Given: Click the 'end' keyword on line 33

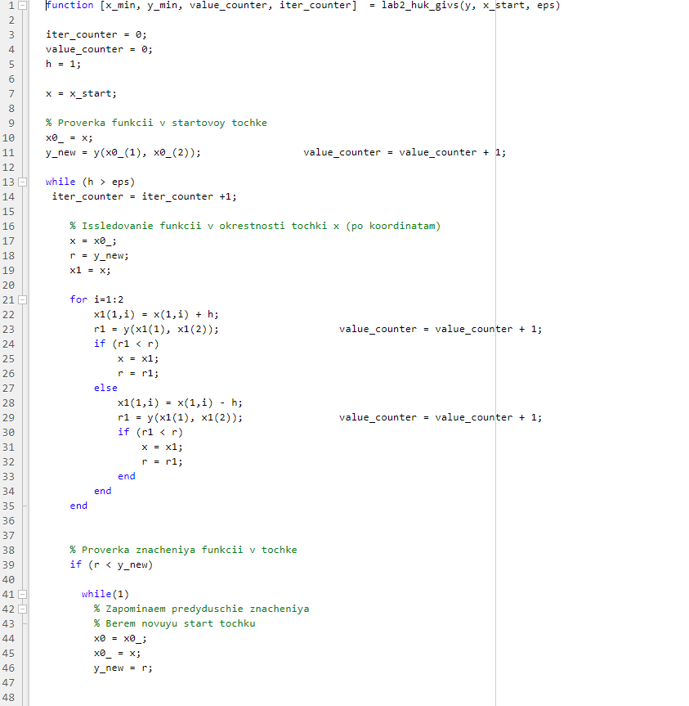Looking at the screenshot, I should click(127, 476).
